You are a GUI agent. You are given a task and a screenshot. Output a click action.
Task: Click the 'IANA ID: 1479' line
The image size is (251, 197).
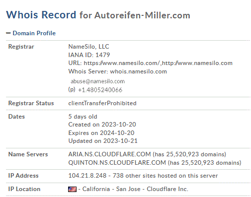89,55
